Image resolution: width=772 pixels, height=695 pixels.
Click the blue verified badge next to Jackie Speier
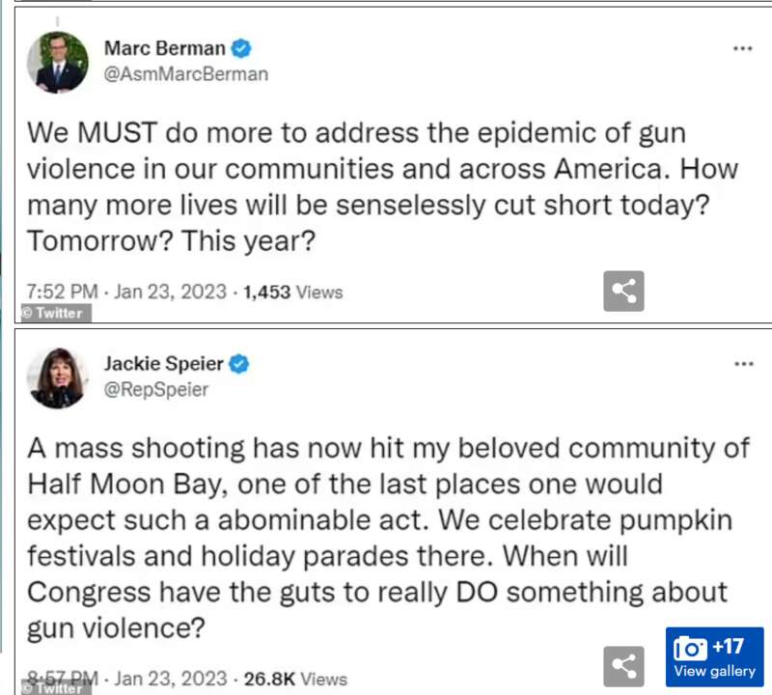[x=239, y=364]
